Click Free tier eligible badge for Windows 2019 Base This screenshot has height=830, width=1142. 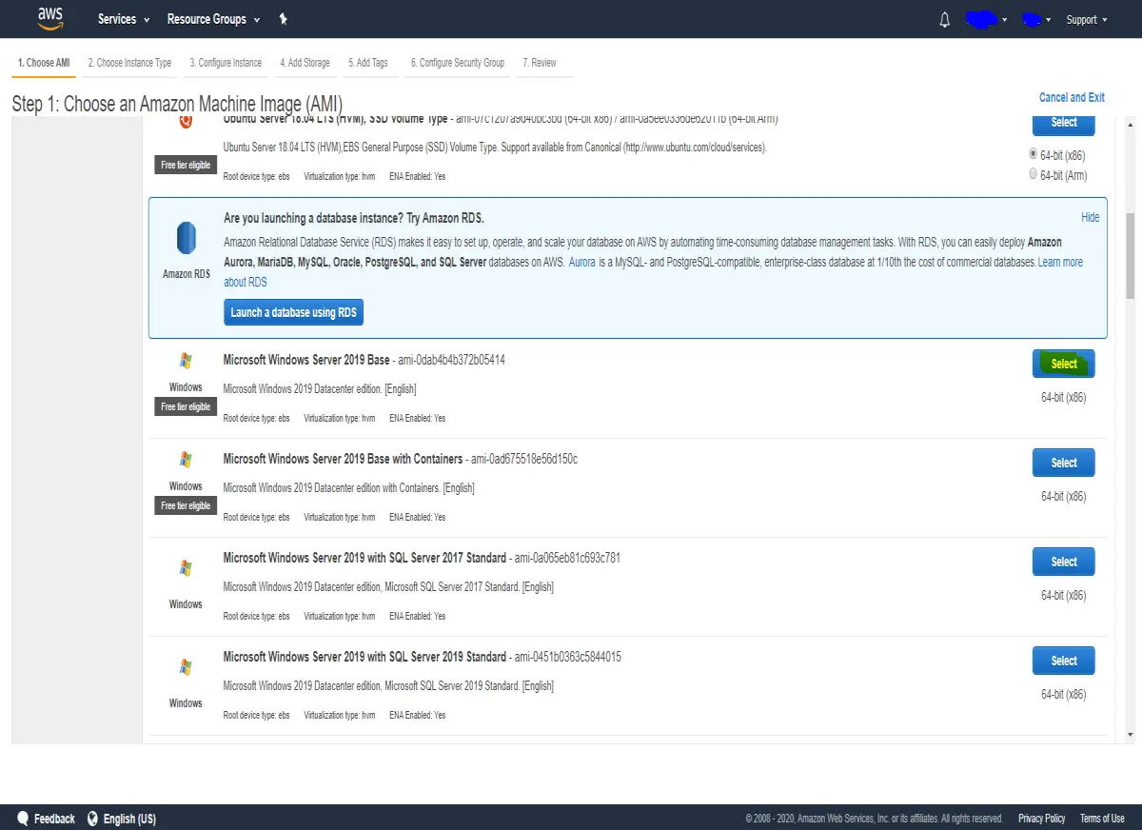pos(186,406)
